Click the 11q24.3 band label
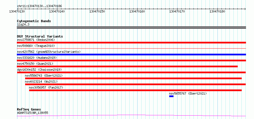This screenshot has width=254, height=119. click(x=23, y=25)
